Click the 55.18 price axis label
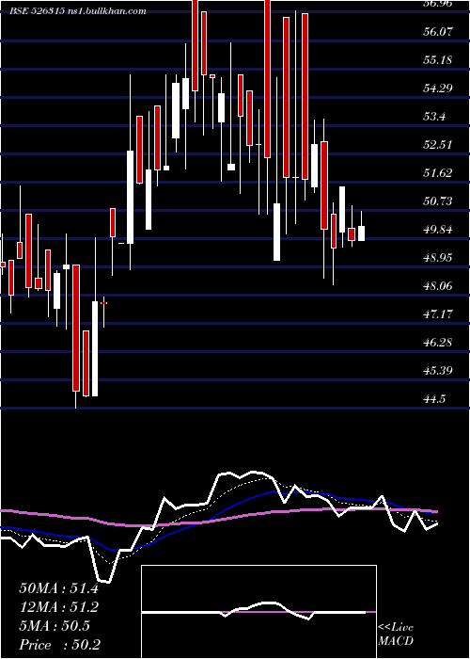470x659 pixels. point(438,59)
